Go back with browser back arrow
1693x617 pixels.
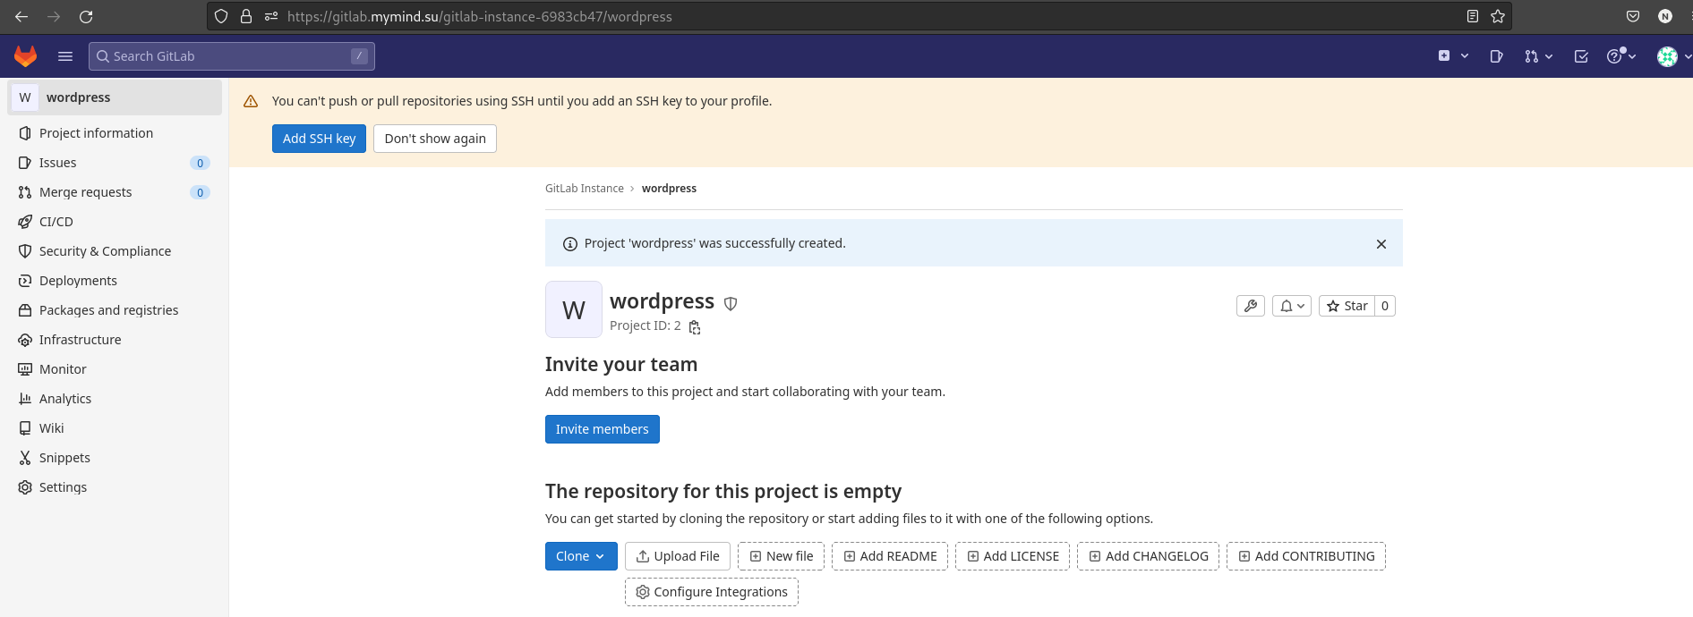click(x=21, y=16)
